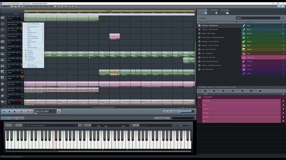Click track 22 instrument icon
Image resolution: width=286 pixels, height=160 pixels.
[x=2, y=84]
